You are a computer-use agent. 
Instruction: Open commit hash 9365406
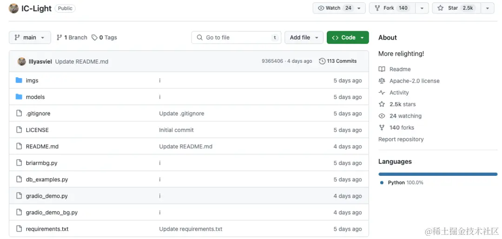(272, 61)
